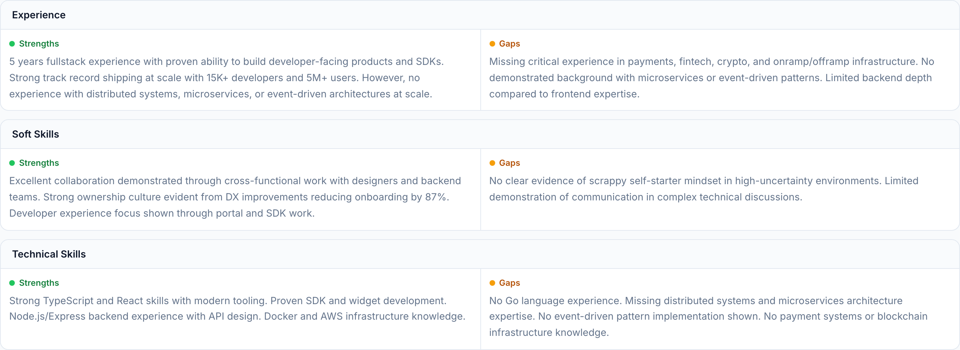Expand the Technical Skills section header

click(49, 254)
